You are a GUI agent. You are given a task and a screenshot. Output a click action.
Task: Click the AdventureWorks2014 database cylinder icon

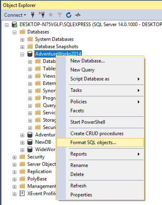pos(30,54)
